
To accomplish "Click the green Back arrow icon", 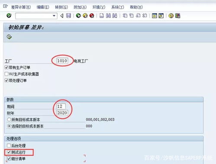I will [78, 16].
